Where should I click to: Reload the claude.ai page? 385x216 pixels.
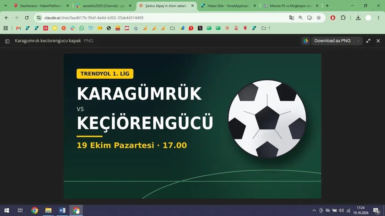click(x=27, y=18)
